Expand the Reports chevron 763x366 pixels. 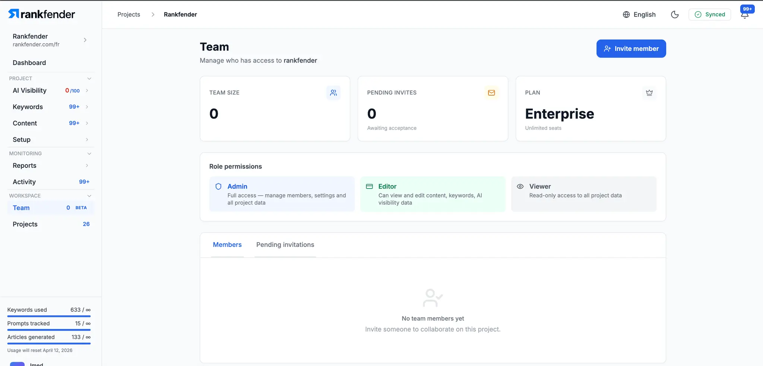[87, 166]
